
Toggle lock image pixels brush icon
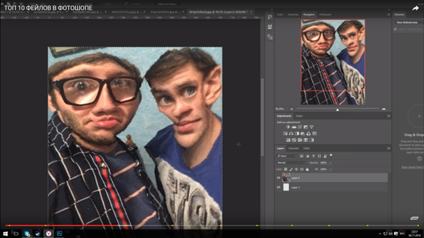[x=291, y=169]
